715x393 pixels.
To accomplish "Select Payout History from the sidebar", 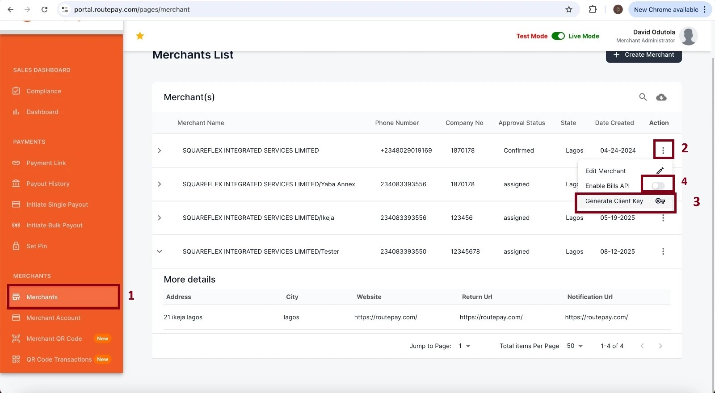I will point(48,184).
